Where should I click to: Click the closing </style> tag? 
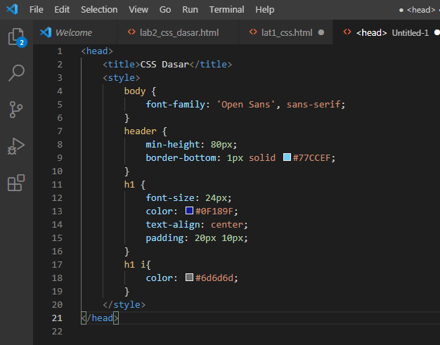(124, 305)
